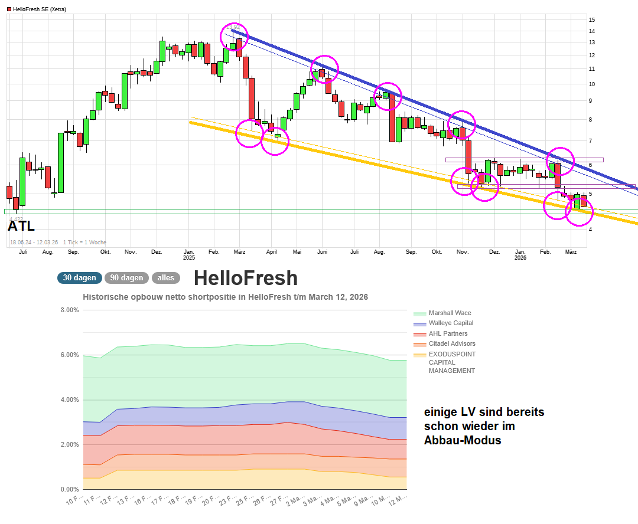Click the price level 15 axis label
Image resolution: width=638 pixels, height=524 pixels.
pos(592,19)
